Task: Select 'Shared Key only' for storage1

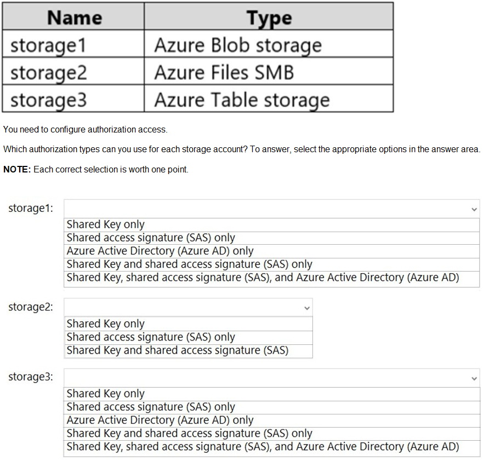Action: (106, 224)
